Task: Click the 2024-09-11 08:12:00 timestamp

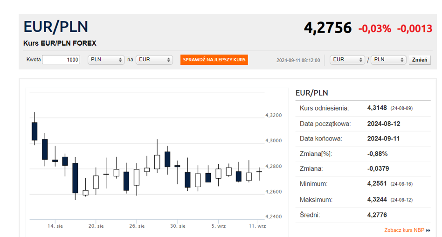Action: click(x=298, y=60)
